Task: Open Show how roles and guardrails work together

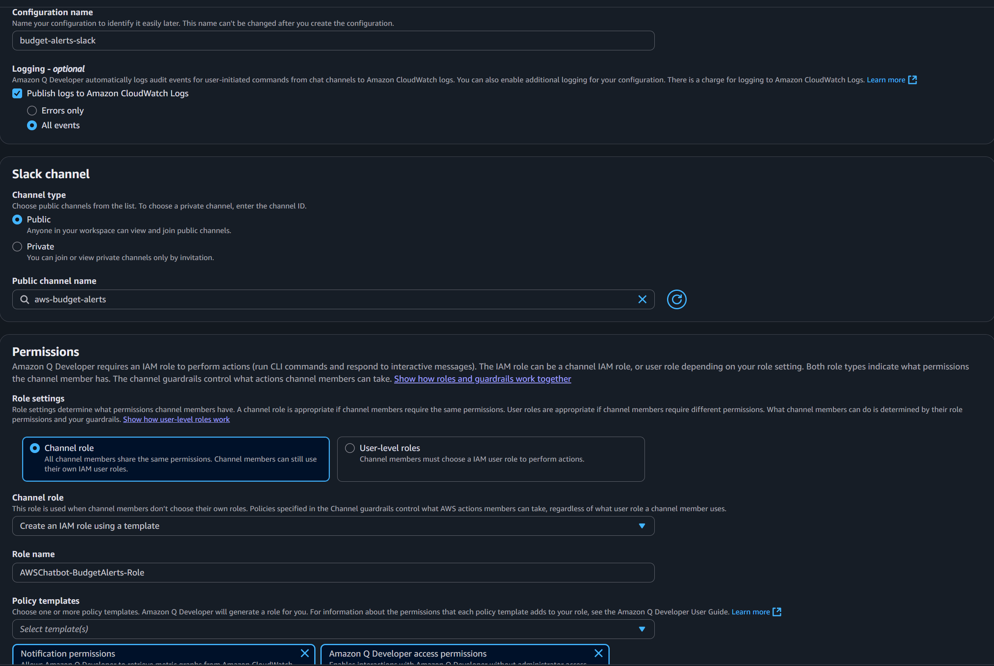Action: click(x=482, y=379)
